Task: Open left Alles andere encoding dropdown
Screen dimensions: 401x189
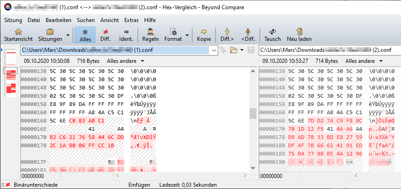Action: [125, 61]
